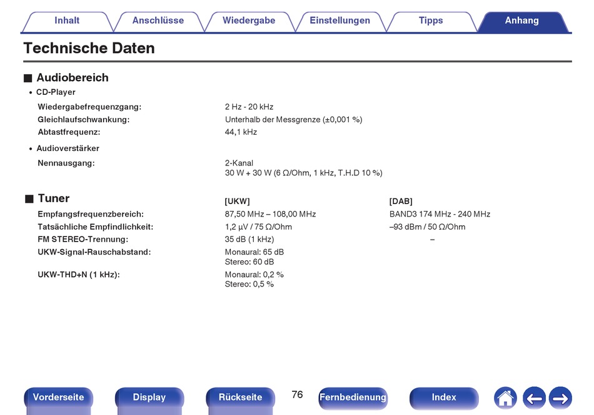594x415 pixels.
Task: Click the page number 76
Action: [297, 395]
